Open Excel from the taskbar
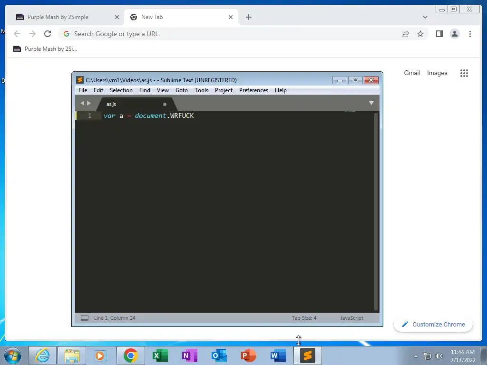This screenshot has width=487, height=365. pyautogui.click(x=160, y=355)
